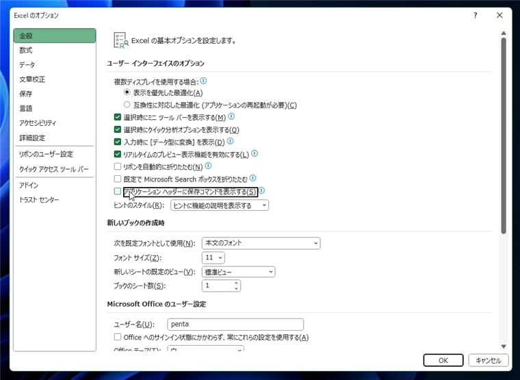The image size is (520, 380).
Task: Open データ options category
Action: (55, 65)
